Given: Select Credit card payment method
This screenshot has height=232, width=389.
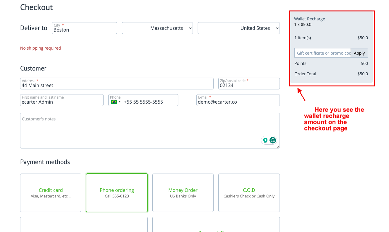Looking at the screenshot, I should click(51, 193).
